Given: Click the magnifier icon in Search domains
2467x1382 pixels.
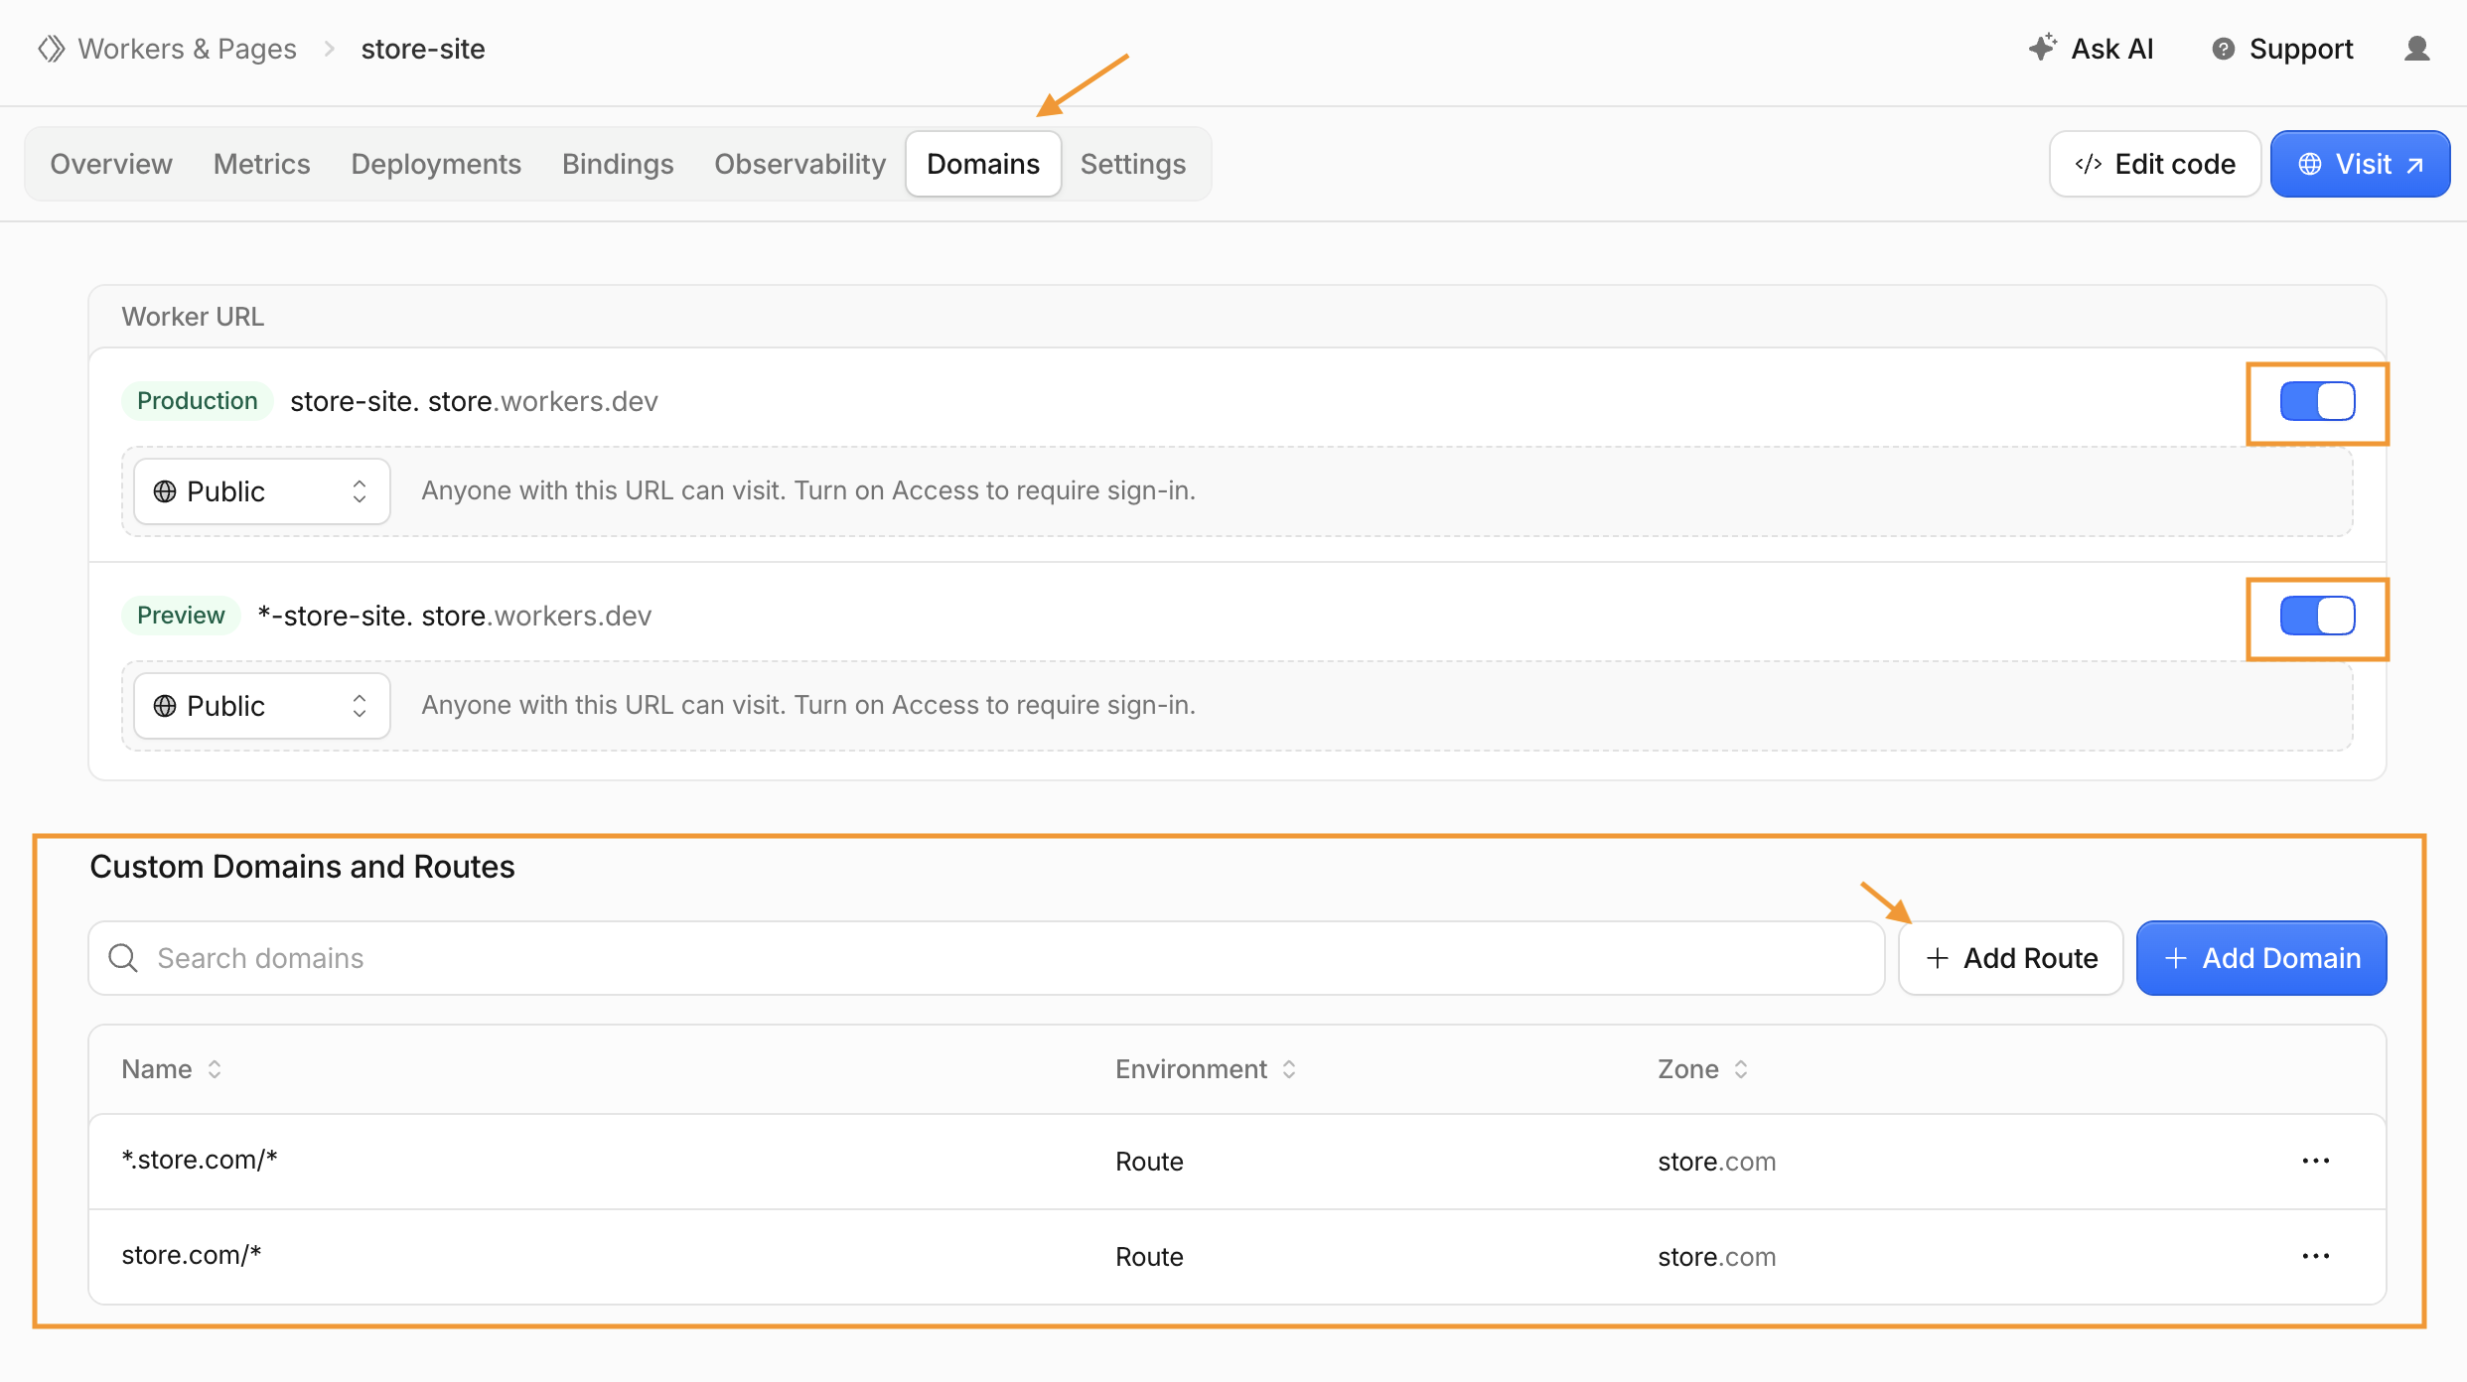Looking at the screenshot, I should coord(123,958).
